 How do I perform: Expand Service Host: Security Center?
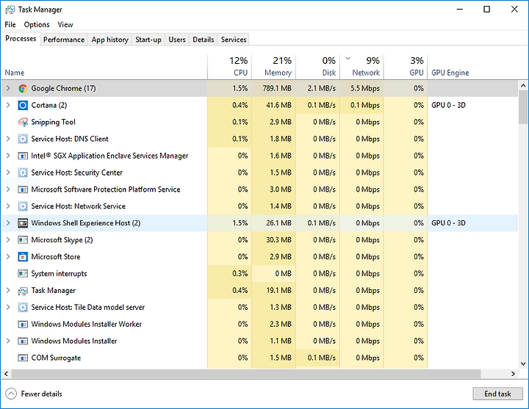tap(8, 173)
